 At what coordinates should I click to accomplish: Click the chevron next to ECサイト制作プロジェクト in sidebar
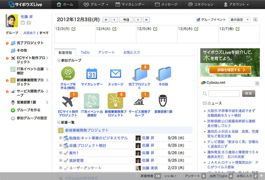(x=47, y=58)
